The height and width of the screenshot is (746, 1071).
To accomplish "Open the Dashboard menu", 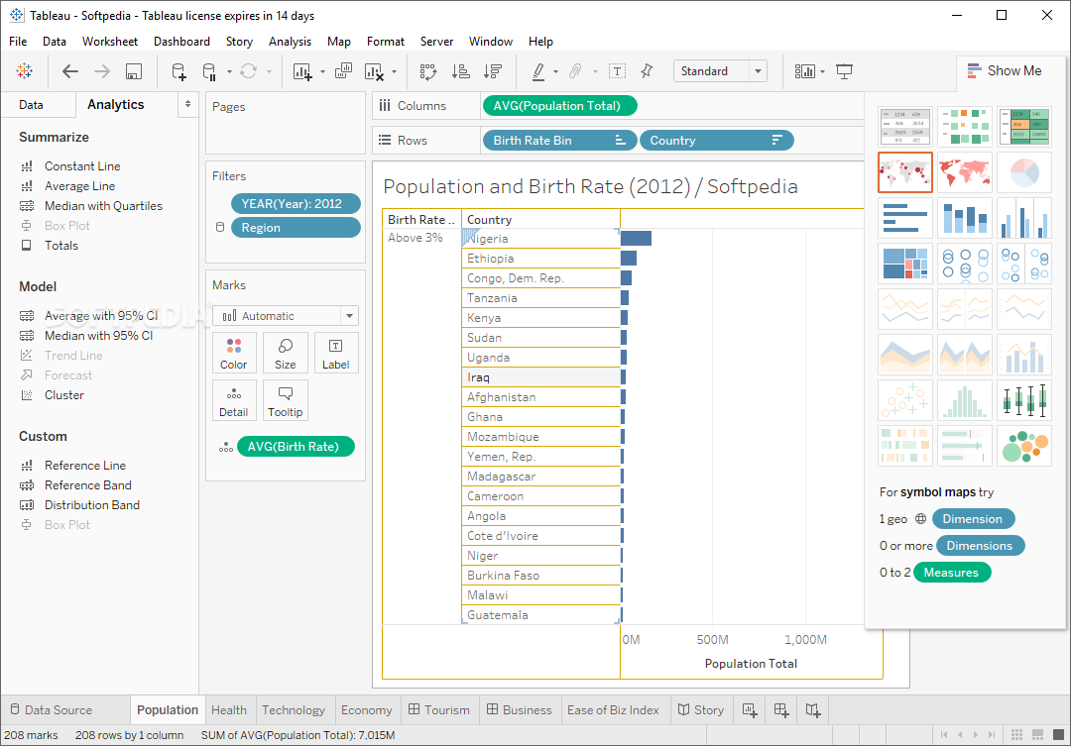I will point(181,42).
